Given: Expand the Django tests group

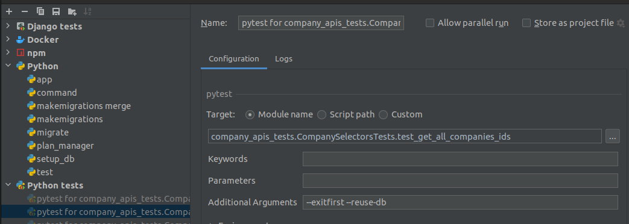Looking at the screenshot, I should point(8,26).
